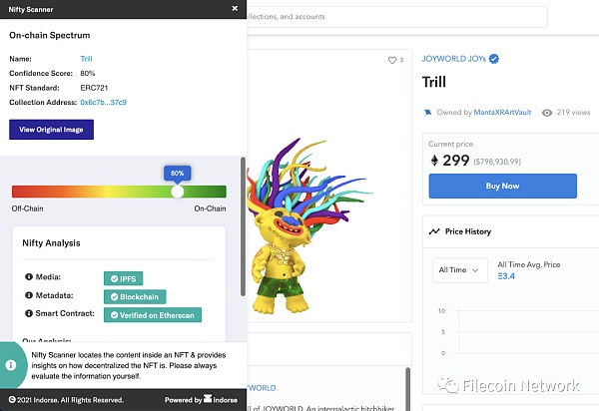Click the on-chain spectrum slider handle
This screenshot has width=599, height=411.
tap(178, 192)
